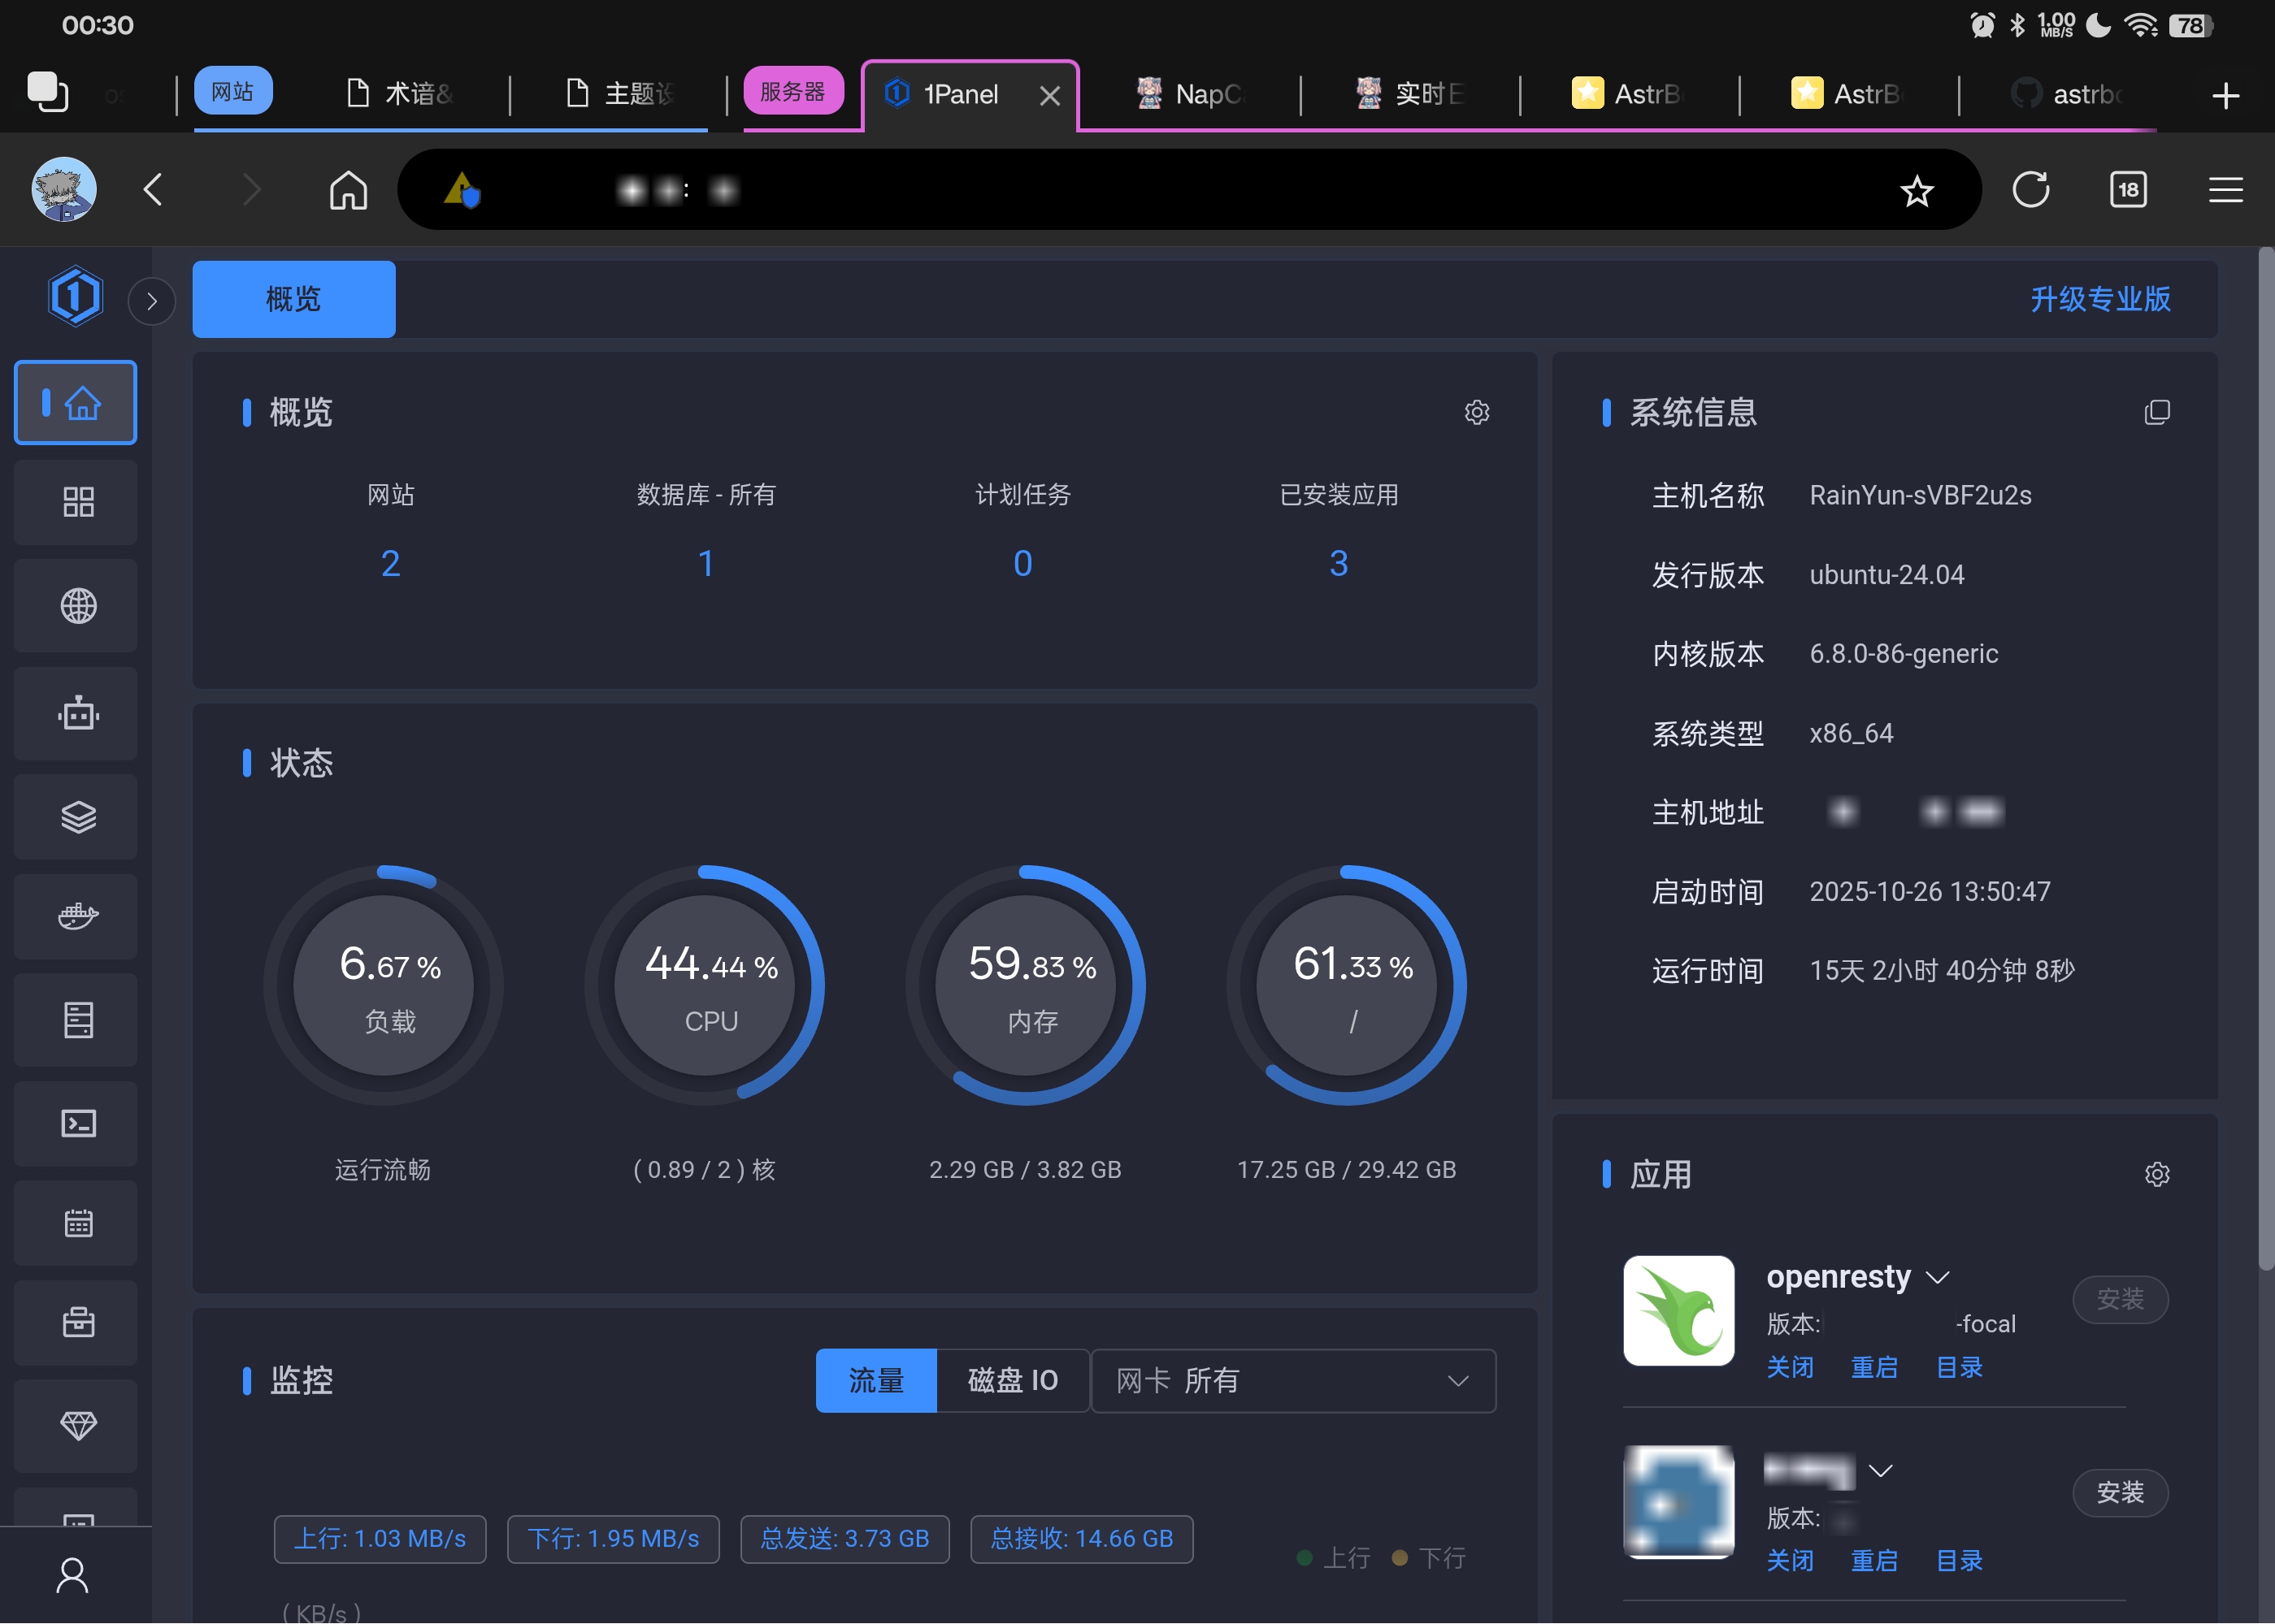The height and width of the screenshot is (1624, 2275).
Task: Expand the openresty app dropdown chevron
Action: [1938, 1277]
